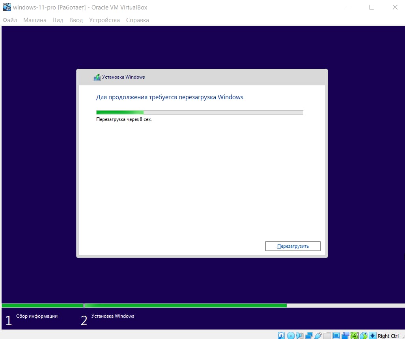Image resolution: width=405 pixels, height=339 pixels.
Task: Click the 'Установка Windows' dialog title text
Action: pos(123,77)
